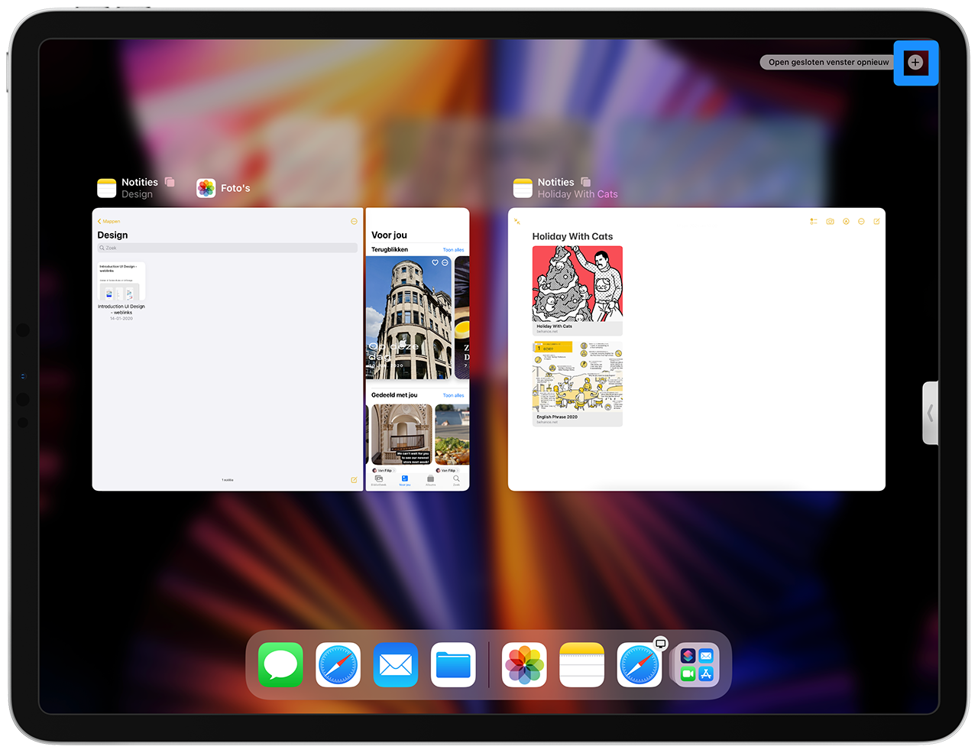Open the Safari icon next to Messages
Image resolution: width=978 pixels, height=753 pixels.
pos(338,664)
